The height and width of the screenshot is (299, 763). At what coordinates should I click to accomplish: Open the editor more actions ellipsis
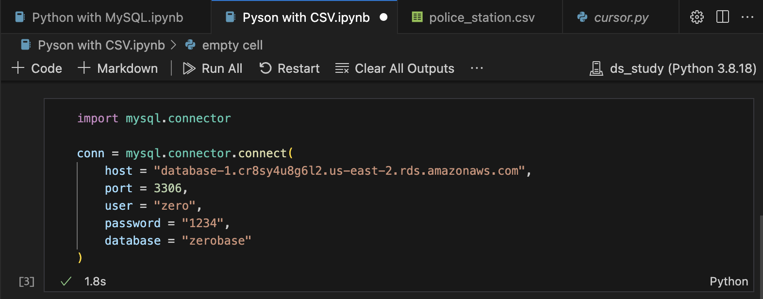(x=747, y=17)
